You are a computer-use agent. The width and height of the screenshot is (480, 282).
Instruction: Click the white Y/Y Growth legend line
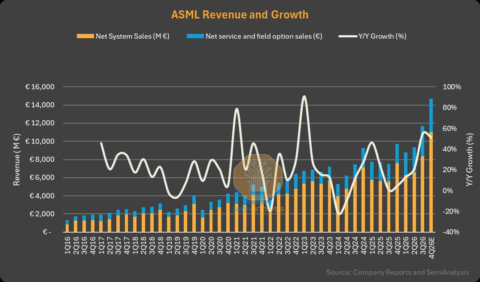348,36
